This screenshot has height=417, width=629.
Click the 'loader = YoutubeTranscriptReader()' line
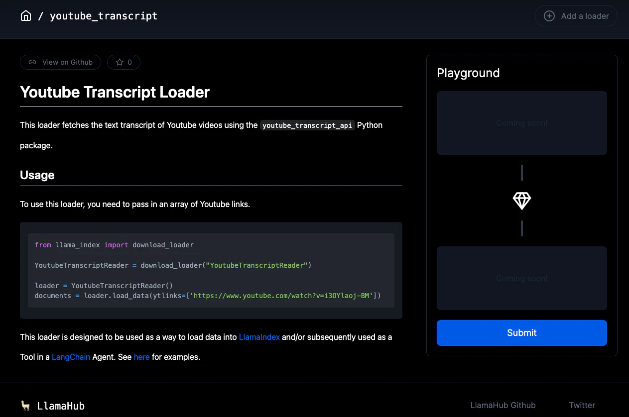(104, 286)
